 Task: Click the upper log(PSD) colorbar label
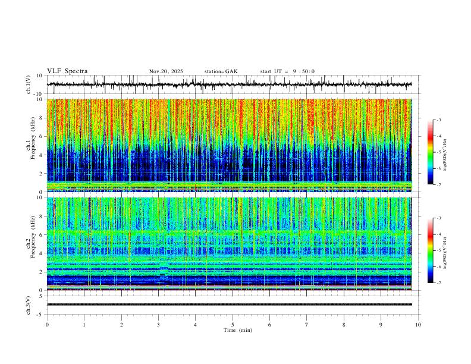[446, 155]
